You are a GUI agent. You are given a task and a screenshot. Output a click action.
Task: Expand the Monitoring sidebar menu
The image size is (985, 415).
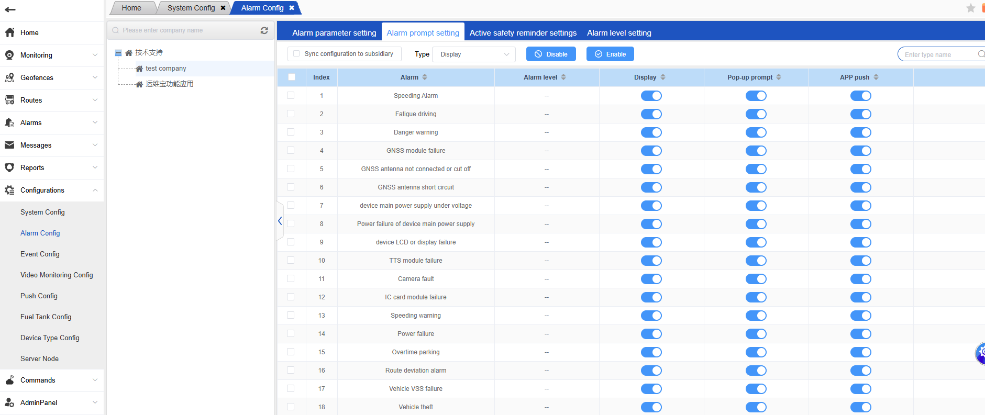52,55
